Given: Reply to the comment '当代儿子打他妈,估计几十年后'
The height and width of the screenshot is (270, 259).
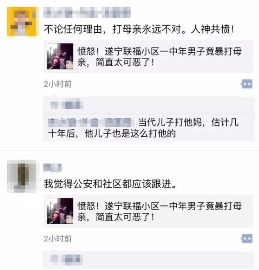Looking at the screenshot, I should coord(149,128).
